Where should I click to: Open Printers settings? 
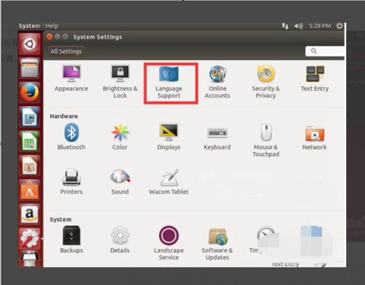[71, 181]
